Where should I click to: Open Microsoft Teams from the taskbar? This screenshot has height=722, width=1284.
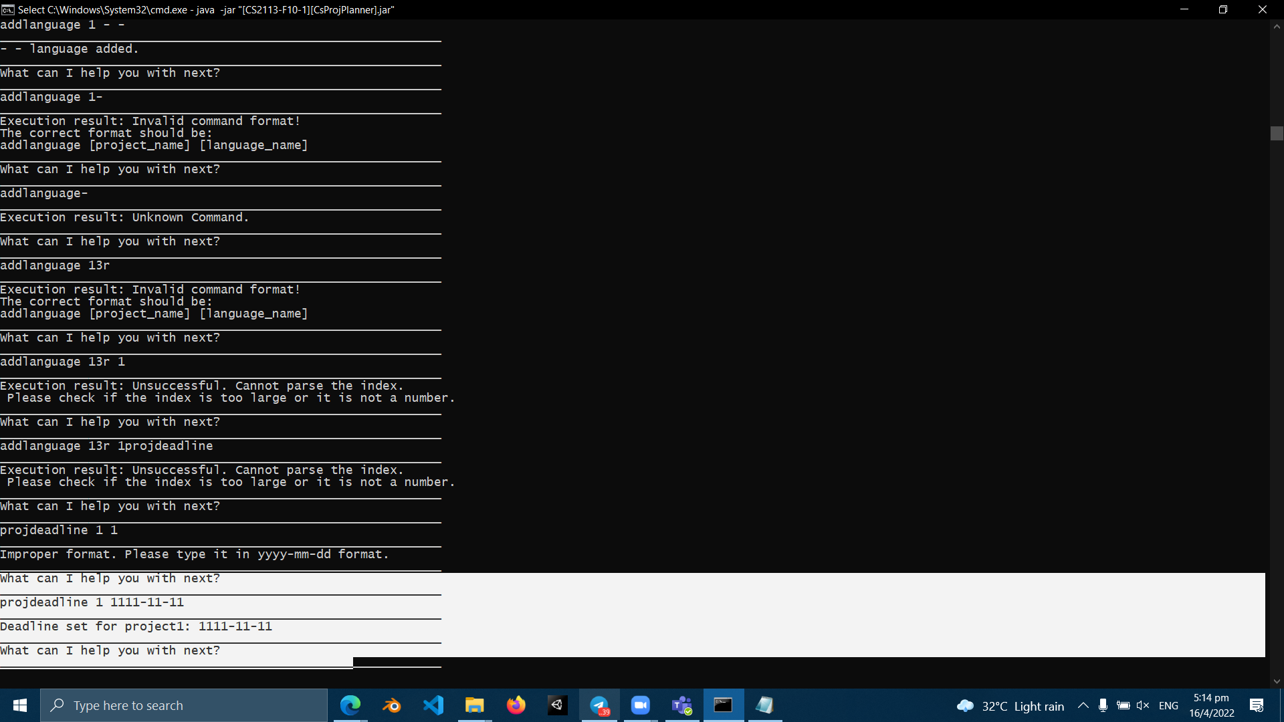coord(682,705)
